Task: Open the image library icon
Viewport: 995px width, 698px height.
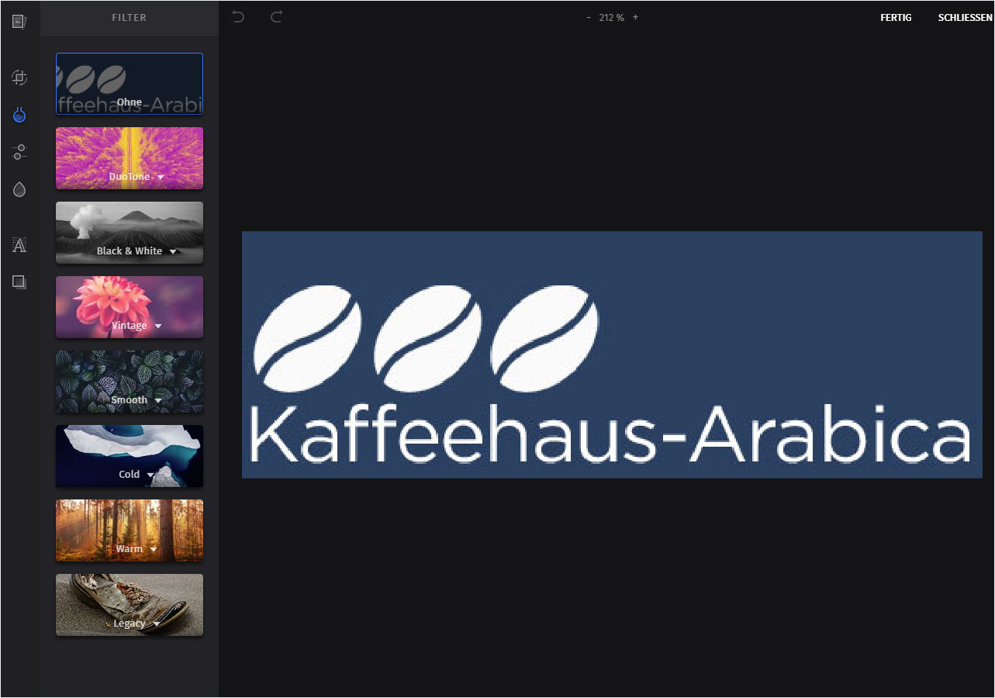Action: 19,21
